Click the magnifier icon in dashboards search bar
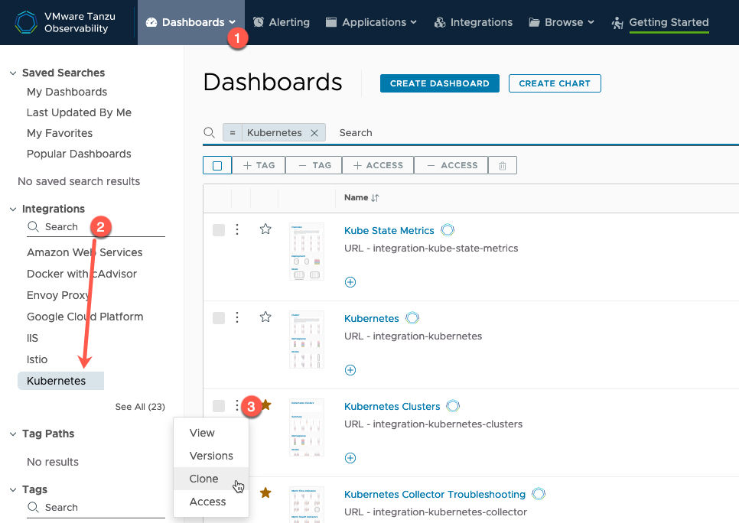 tap(210, 133)
